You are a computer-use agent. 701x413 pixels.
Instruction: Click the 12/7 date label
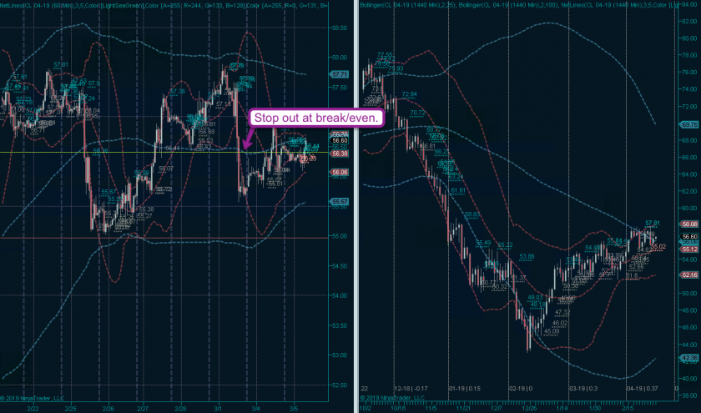click(496, 408)
